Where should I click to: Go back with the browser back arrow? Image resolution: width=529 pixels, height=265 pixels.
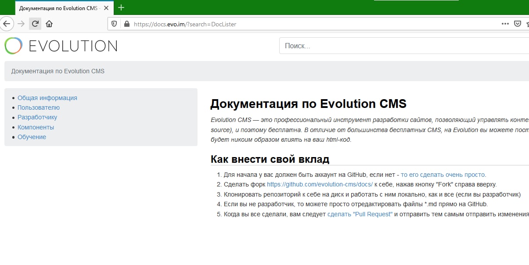click(x=6, y=24)
